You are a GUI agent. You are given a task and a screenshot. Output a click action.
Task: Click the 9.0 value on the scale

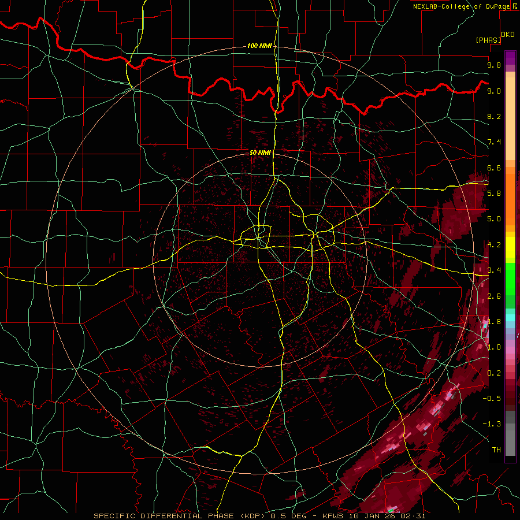coord(494,91)
